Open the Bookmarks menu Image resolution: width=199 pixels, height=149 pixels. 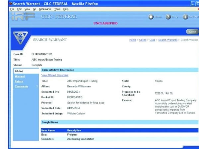tap(45, 9)
